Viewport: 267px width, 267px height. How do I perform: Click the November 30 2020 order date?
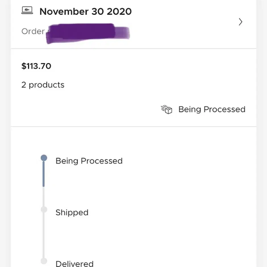click(x=85, y=11)
